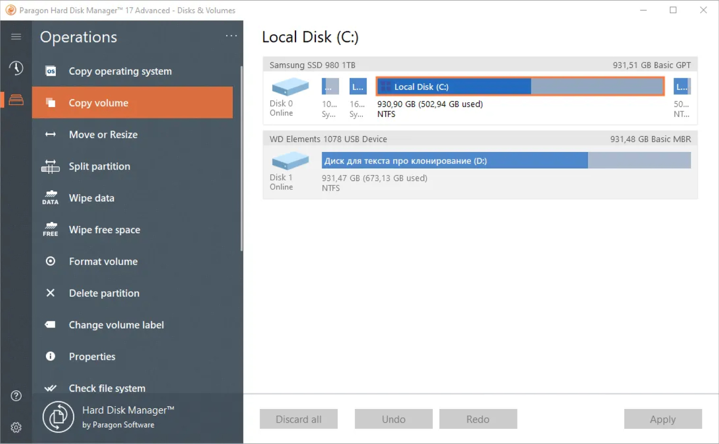Image resolution: width=719 pixels, height=444 pixels.
Task: Minimize the Paragon window
Action: point(643,10)
